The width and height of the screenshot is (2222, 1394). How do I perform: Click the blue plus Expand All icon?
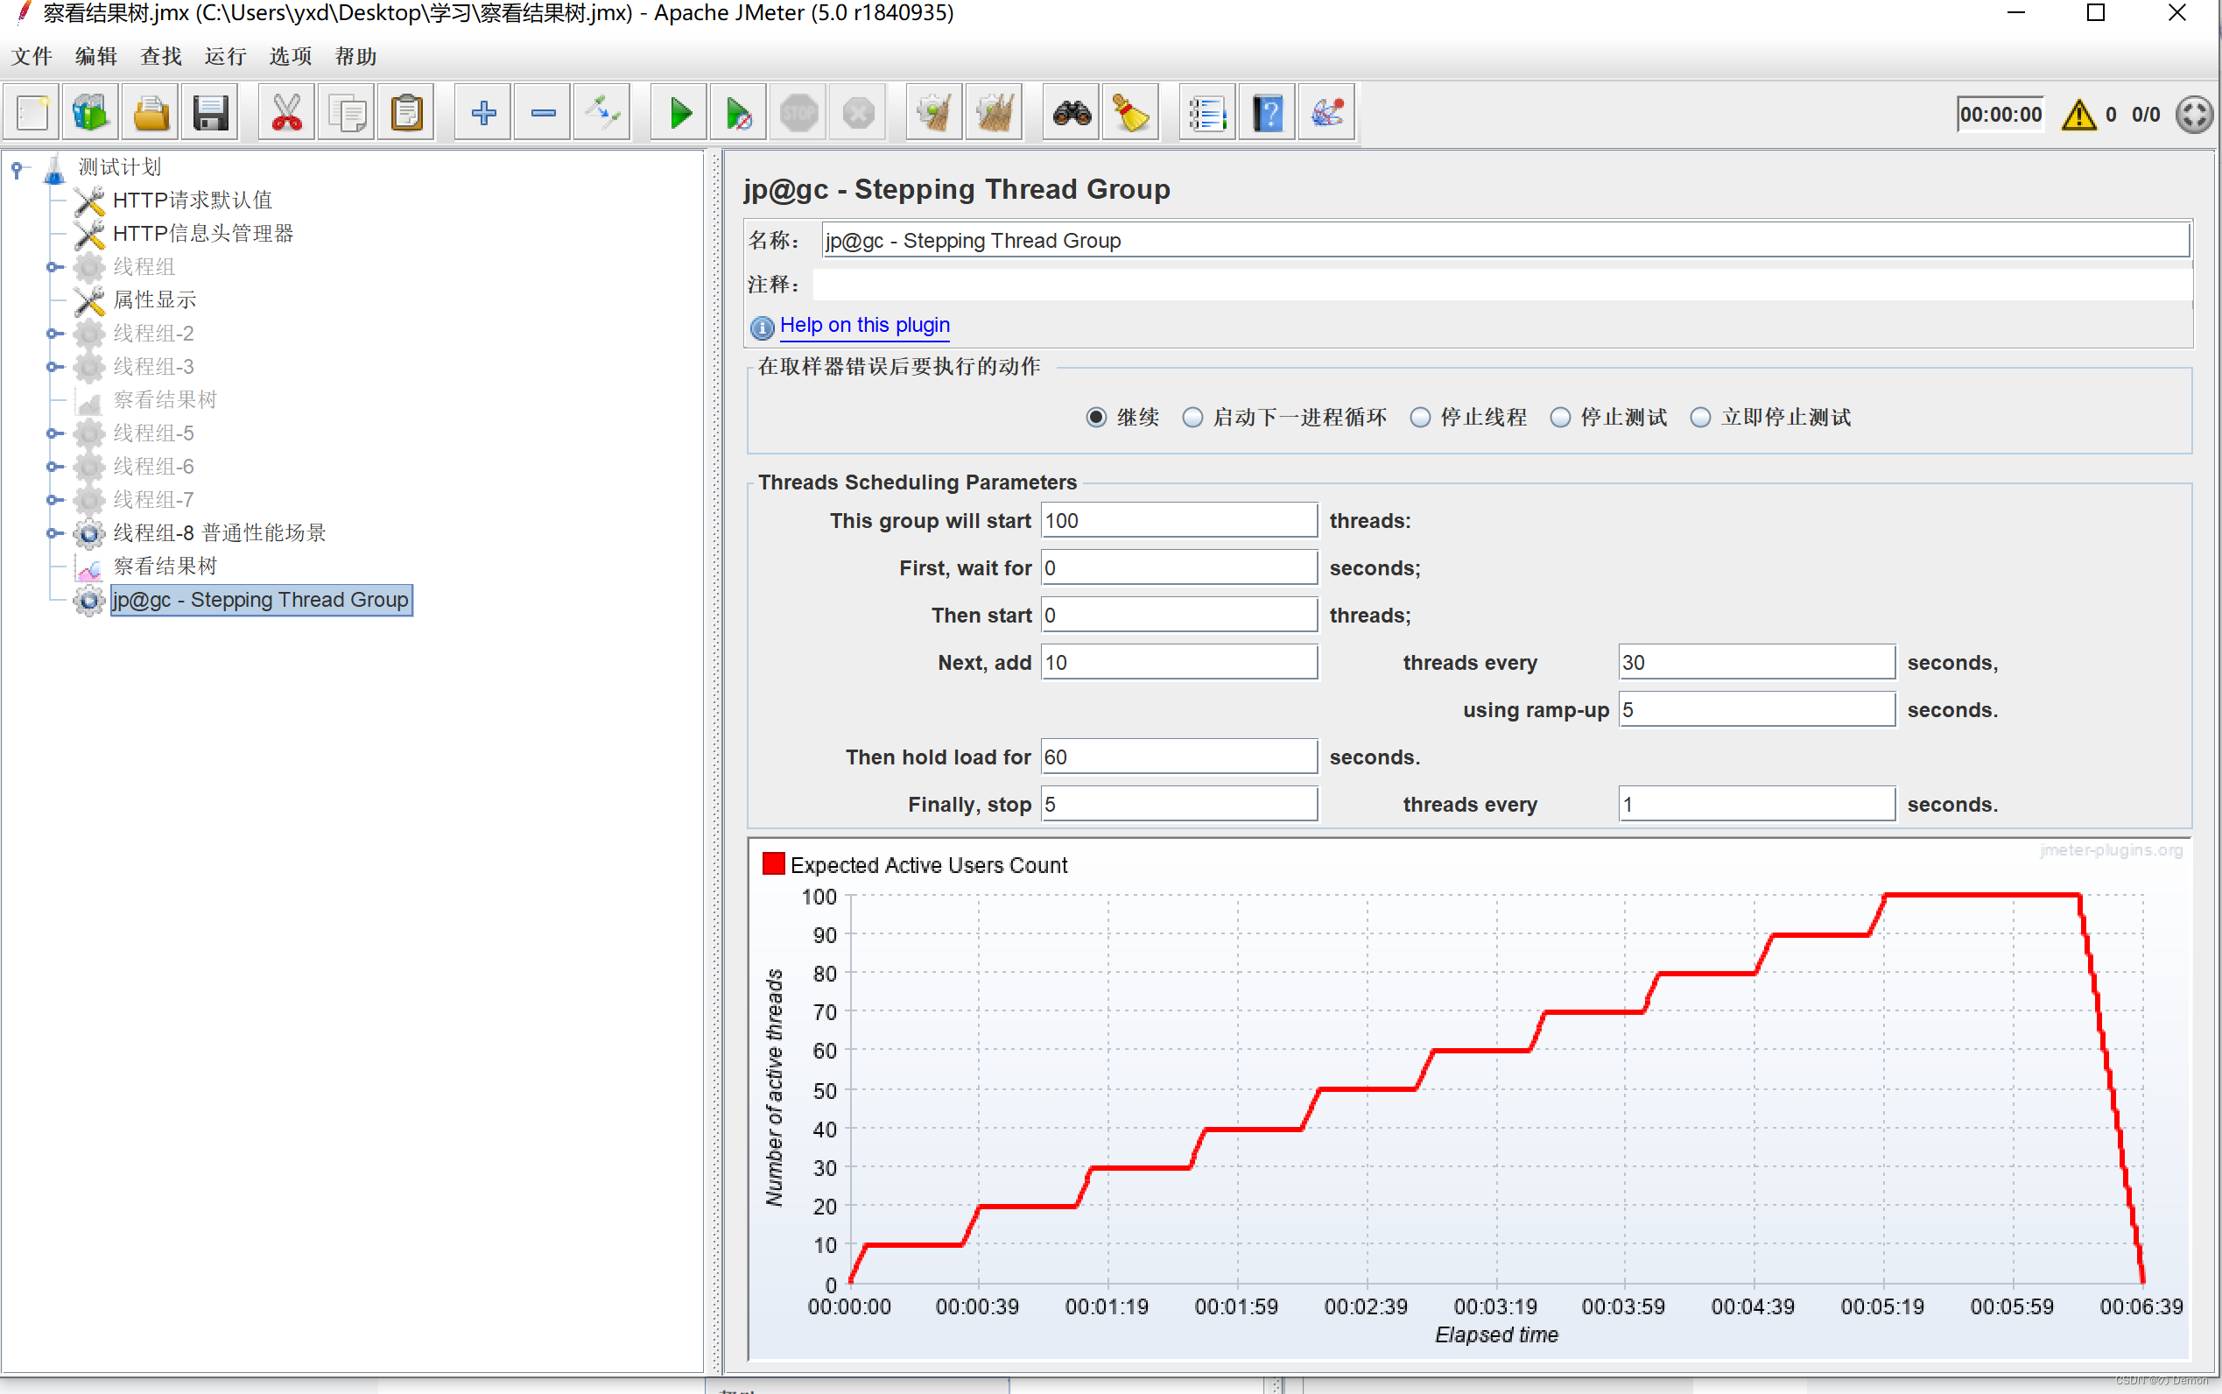[483, 114]
